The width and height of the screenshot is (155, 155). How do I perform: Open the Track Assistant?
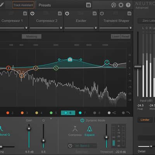pos(23,5)
